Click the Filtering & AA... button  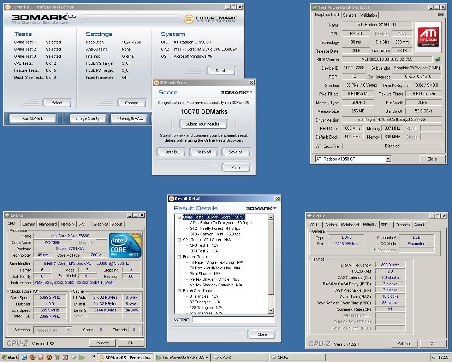[130, 118]
